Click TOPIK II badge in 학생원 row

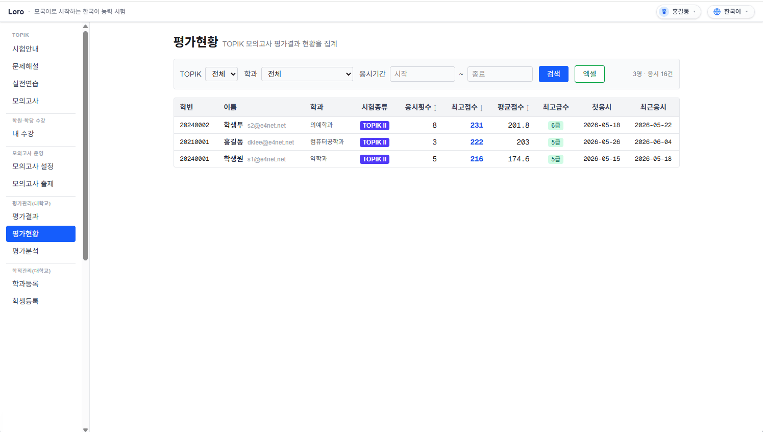click(x=375, y=159)
